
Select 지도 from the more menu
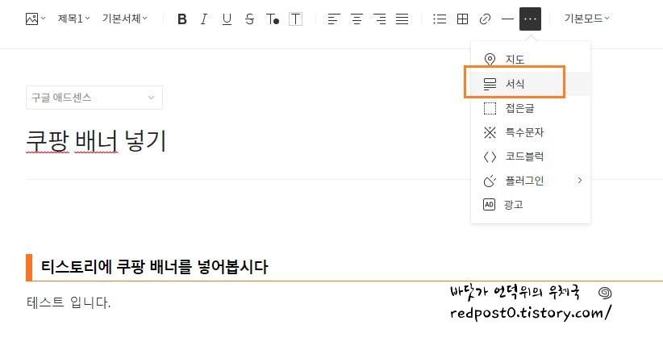[530, 60]
